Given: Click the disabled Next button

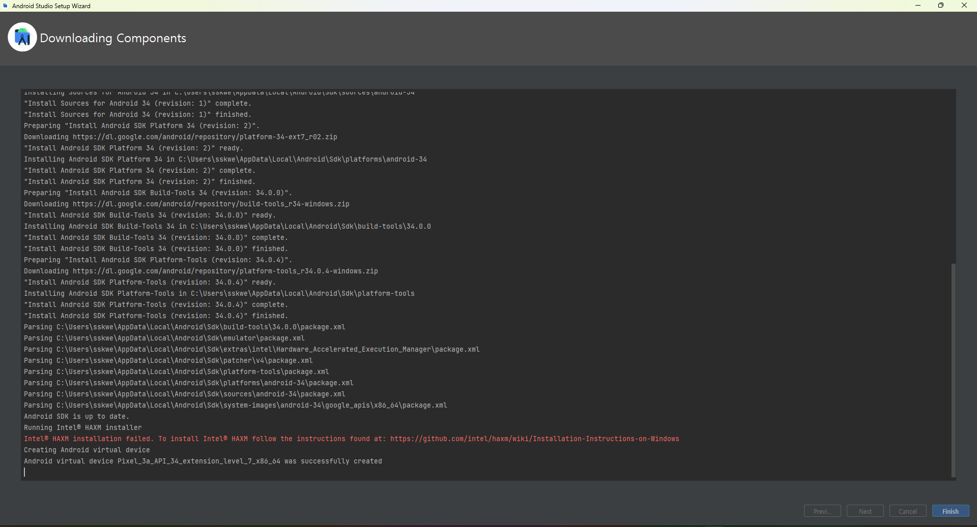Looking at the screenshot, I should [x=865, y=511].
